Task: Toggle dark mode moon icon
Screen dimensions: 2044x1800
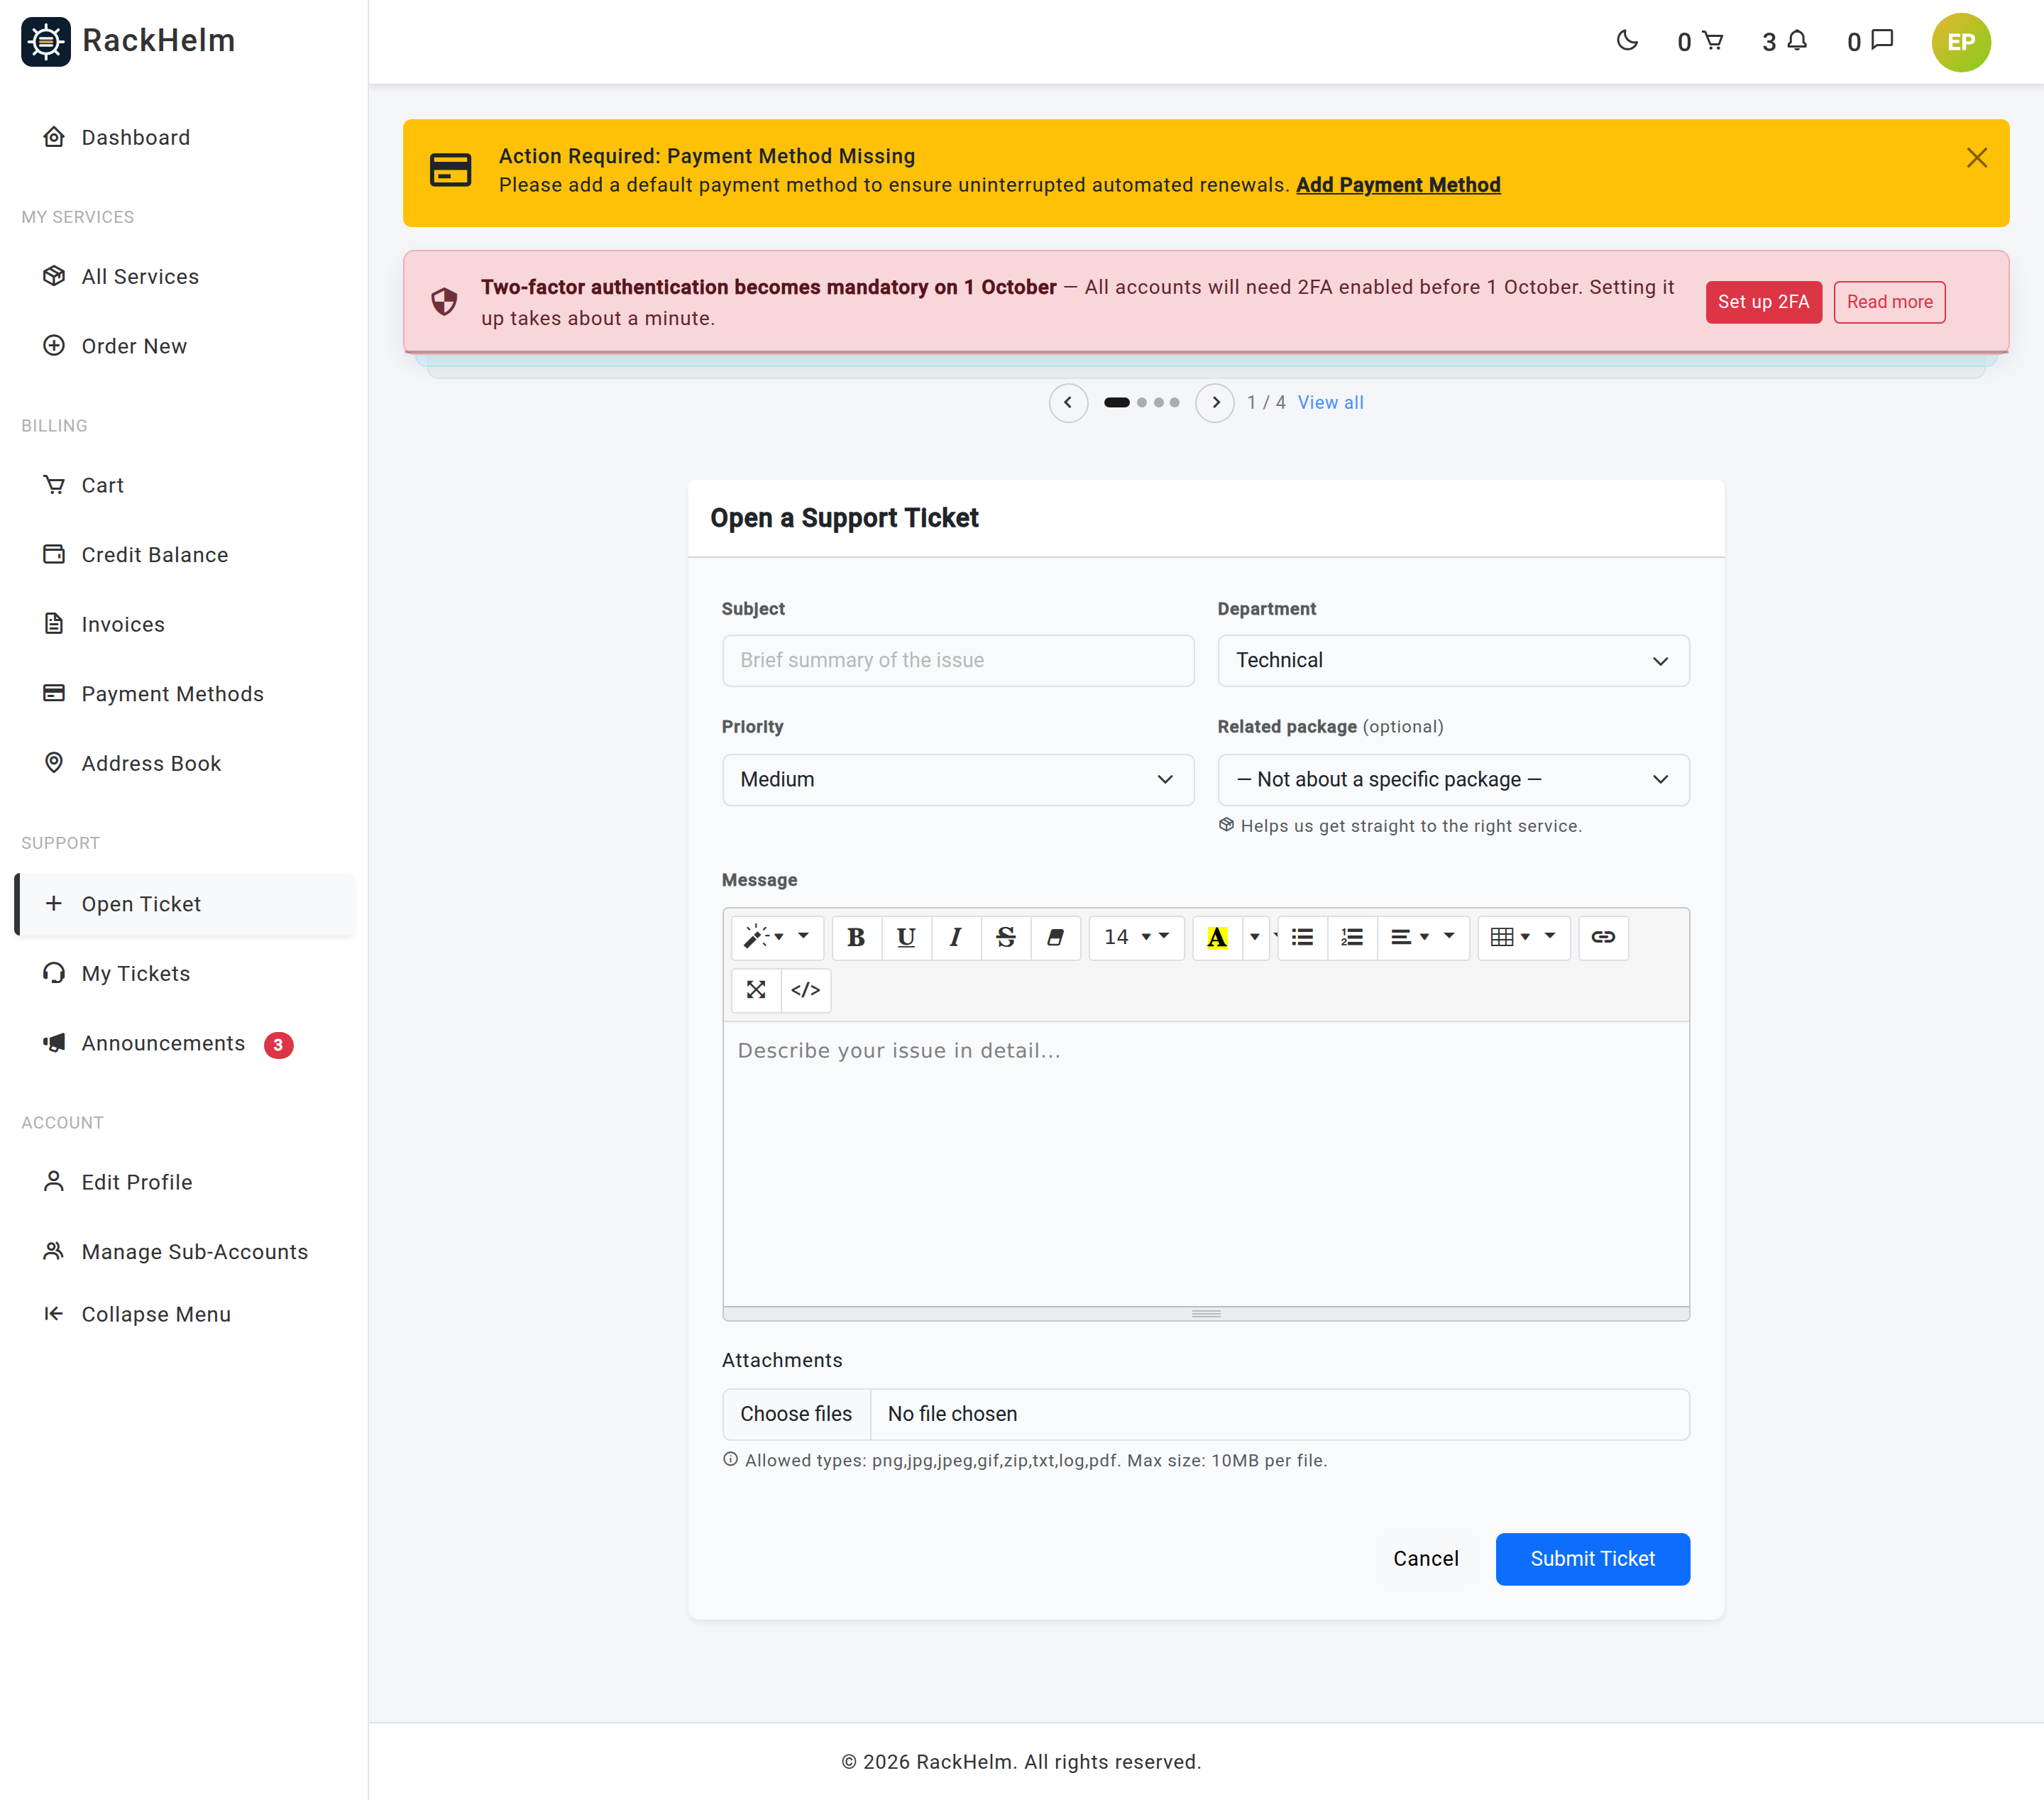Action: 1627,41
